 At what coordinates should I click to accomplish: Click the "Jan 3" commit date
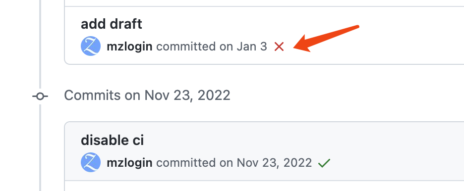251,47
